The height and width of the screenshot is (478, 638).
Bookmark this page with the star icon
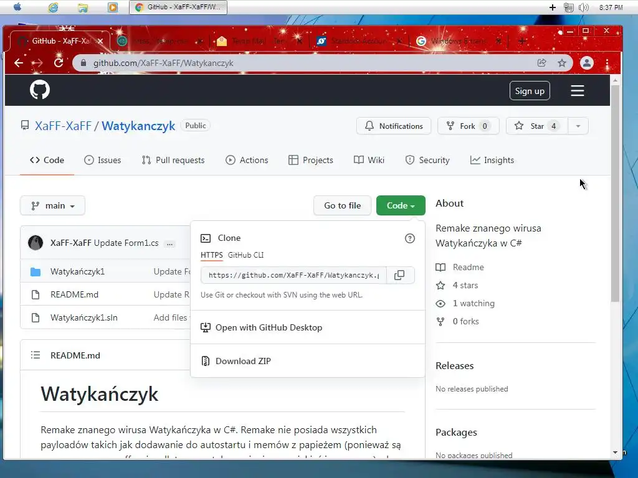(x=562, y=63)
